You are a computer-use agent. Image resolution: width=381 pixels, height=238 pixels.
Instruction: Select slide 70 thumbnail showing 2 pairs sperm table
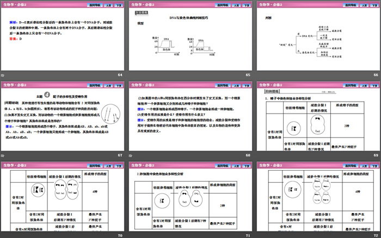63,197
